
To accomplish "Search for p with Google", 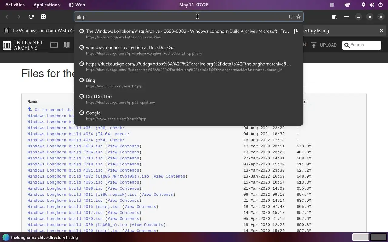I will tap(189, 116).
